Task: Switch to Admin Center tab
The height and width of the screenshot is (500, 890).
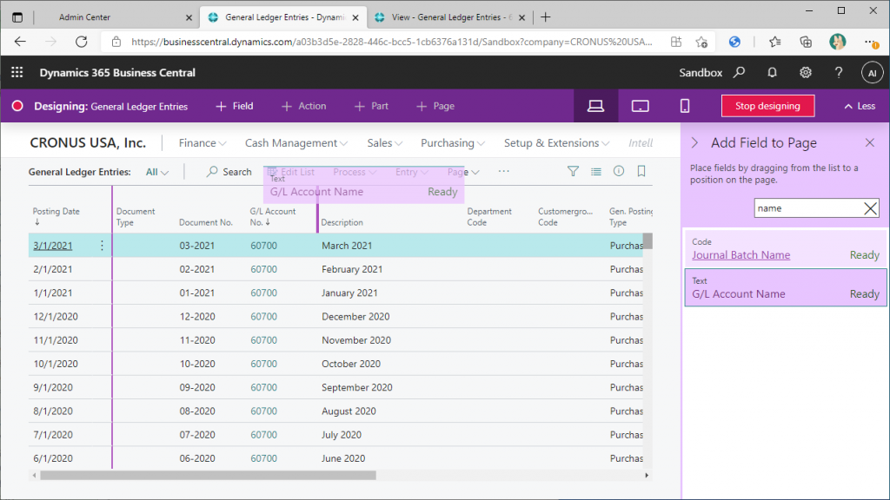Action: pyautogui.click(x=84, y=17)
